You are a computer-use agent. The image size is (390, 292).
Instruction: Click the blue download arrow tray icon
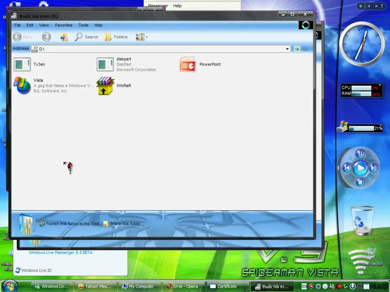click(x=352, y=286)
